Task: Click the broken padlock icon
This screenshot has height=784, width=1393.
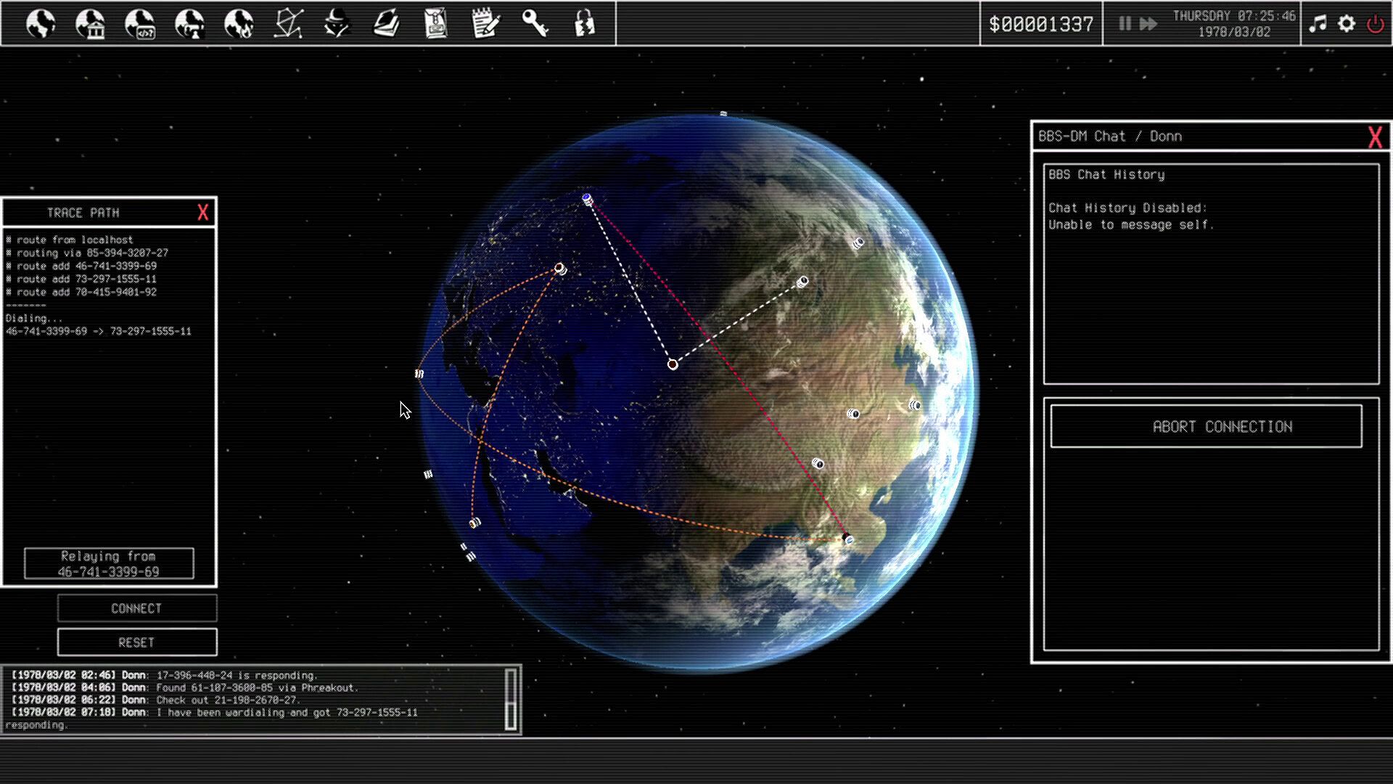Action: pyautogui.click(x=584, y=24)
